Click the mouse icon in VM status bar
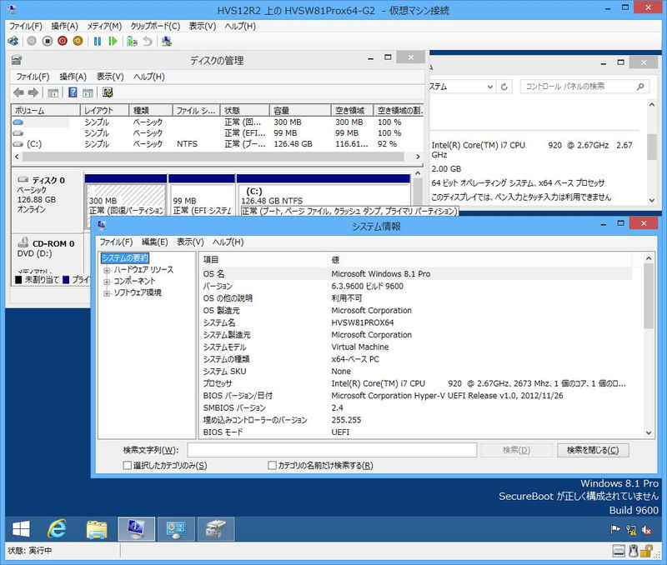 coord(634,551)
